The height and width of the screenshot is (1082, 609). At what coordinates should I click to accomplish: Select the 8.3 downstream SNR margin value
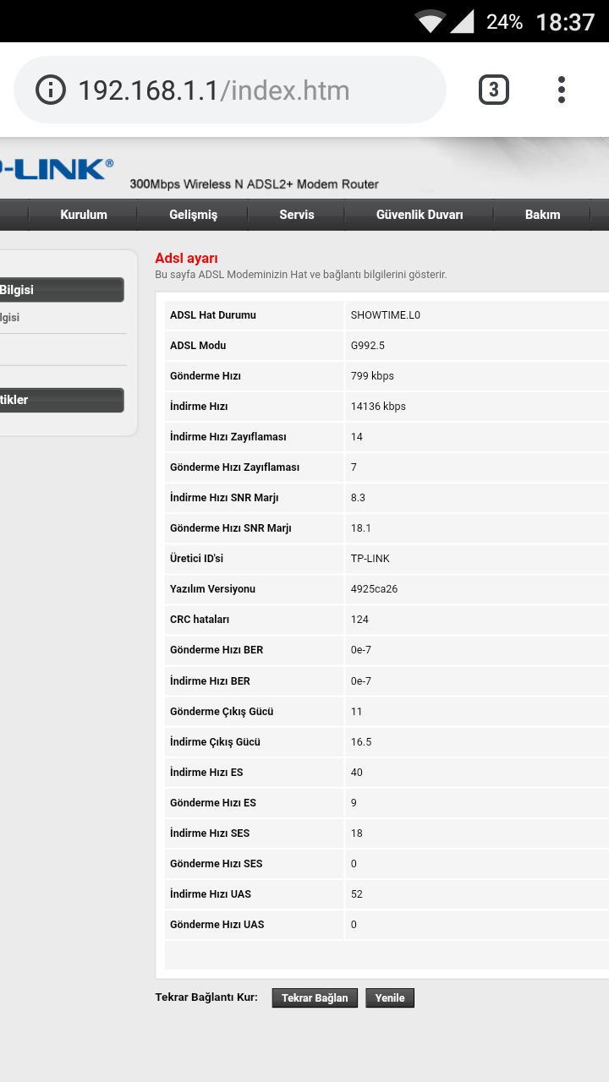click(358, 498)
